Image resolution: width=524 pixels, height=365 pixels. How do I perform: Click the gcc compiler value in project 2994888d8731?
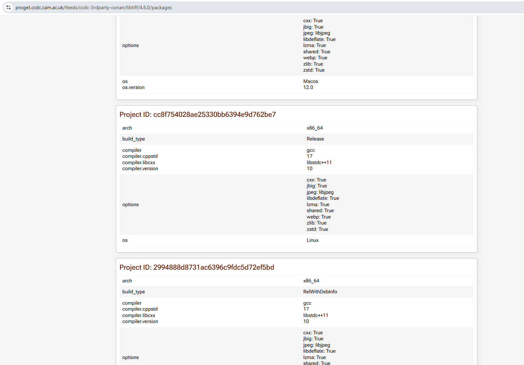pyautogui.click(x=307, y=303)
